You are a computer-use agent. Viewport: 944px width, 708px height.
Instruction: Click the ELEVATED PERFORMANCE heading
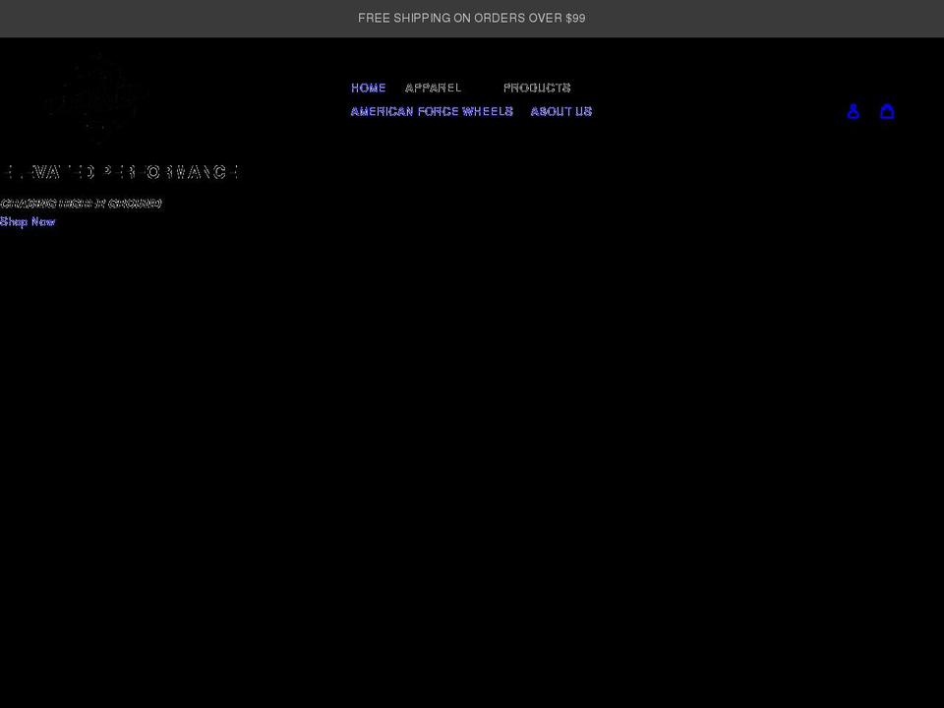[x=119, y=172]
